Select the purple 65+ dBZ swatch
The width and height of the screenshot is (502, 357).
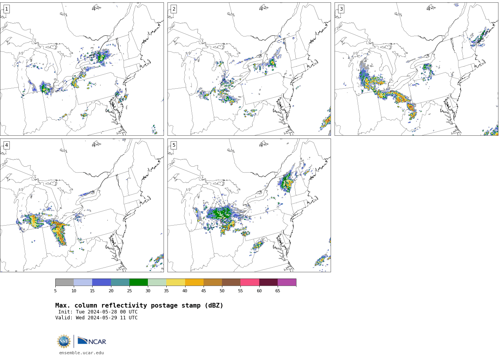[x=287, y=282]
